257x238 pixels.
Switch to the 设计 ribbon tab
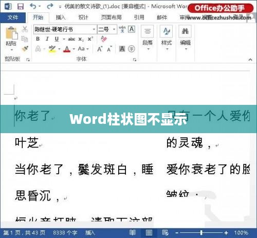pyautogui.click(x=83, y=17)
